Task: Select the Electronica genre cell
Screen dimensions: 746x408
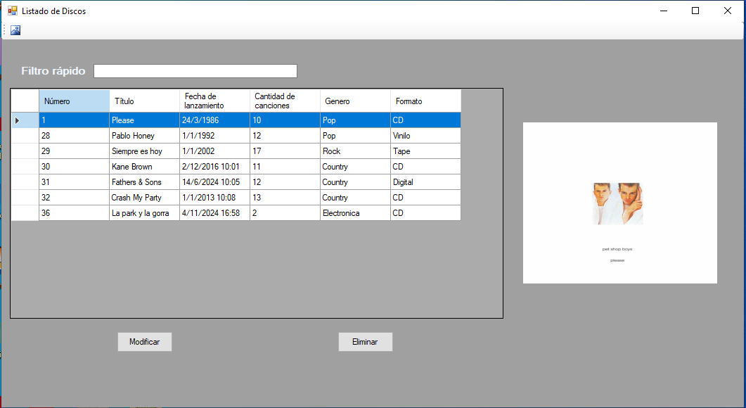Action: (355, 213)
